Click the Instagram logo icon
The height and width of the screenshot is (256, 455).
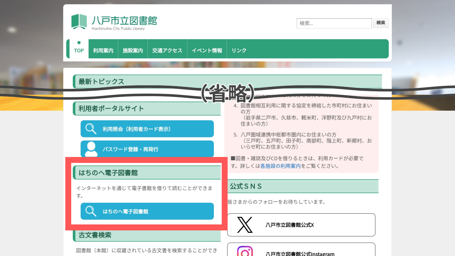(245, 251)
